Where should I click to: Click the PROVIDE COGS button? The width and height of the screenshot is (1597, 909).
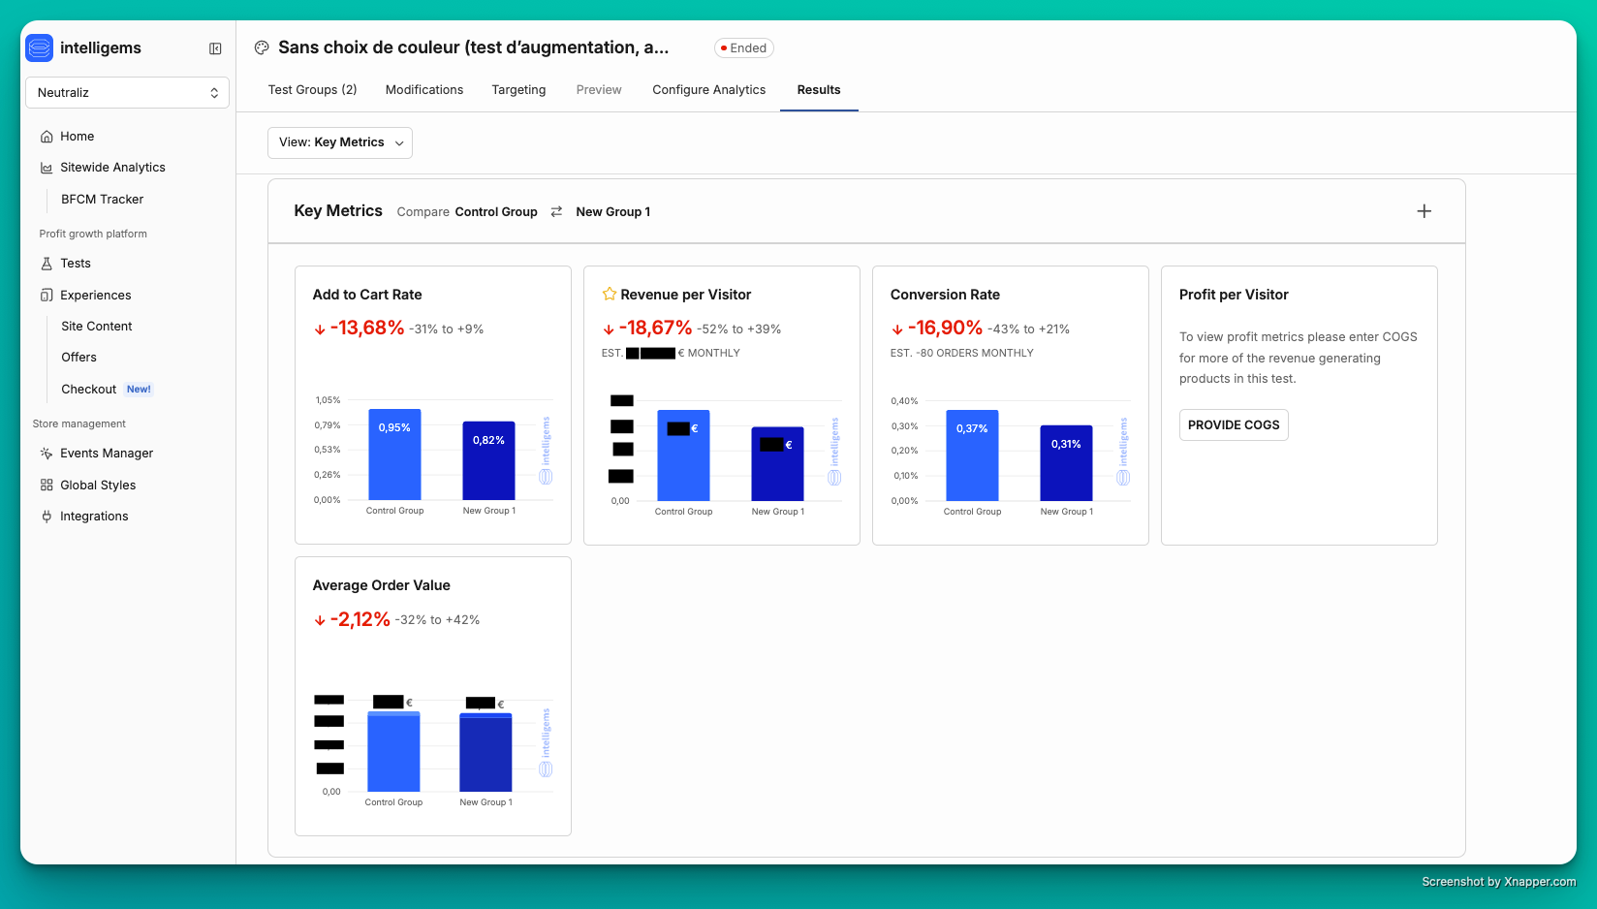coord(1233,425)
